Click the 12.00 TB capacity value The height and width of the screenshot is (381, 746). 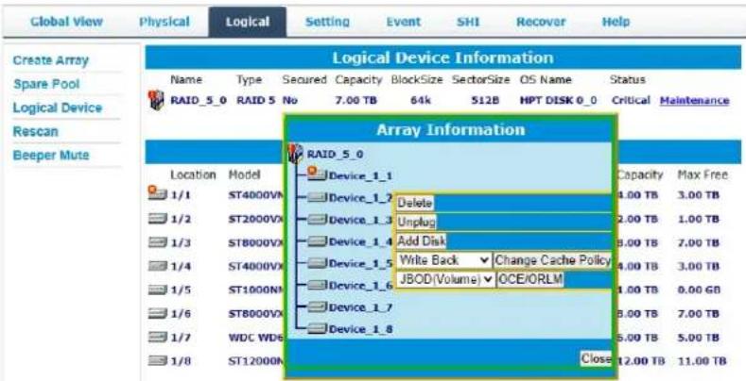click(x=641, y=361)
